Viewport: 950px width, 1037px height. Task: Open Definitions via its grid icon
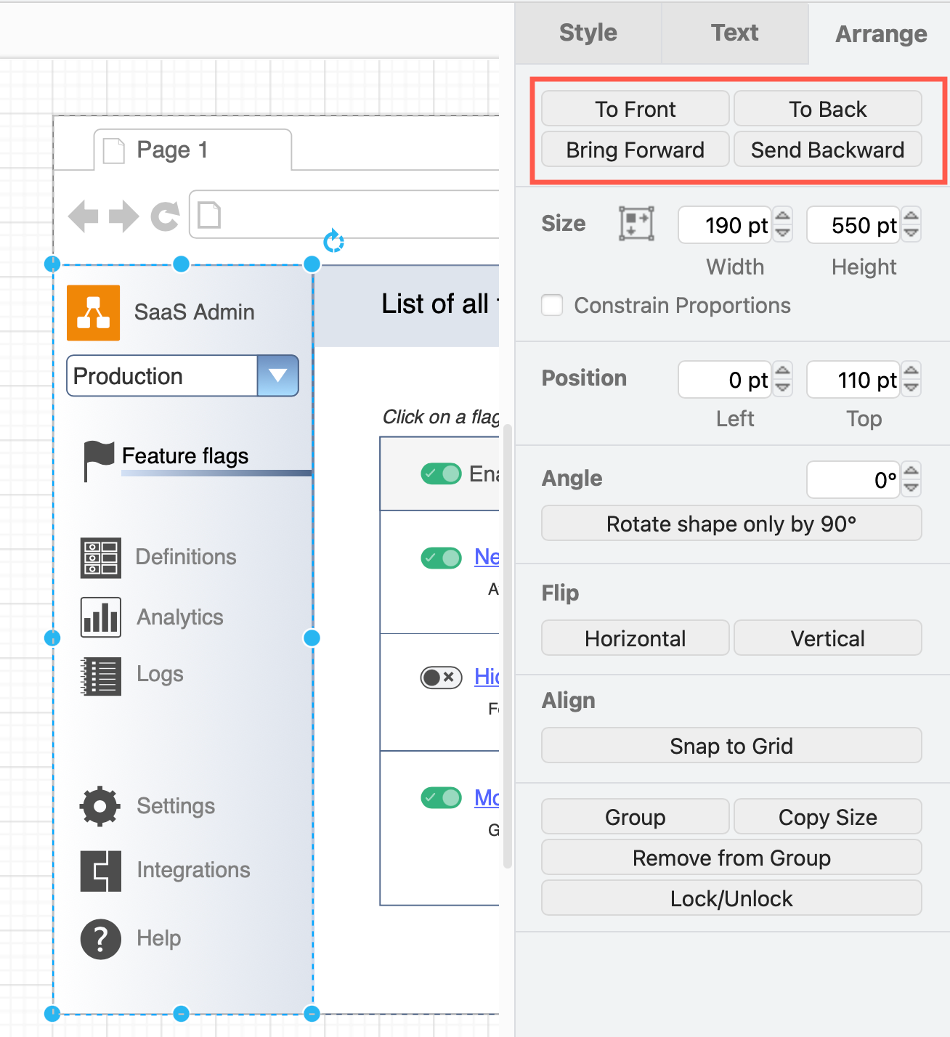click(100, 556)
